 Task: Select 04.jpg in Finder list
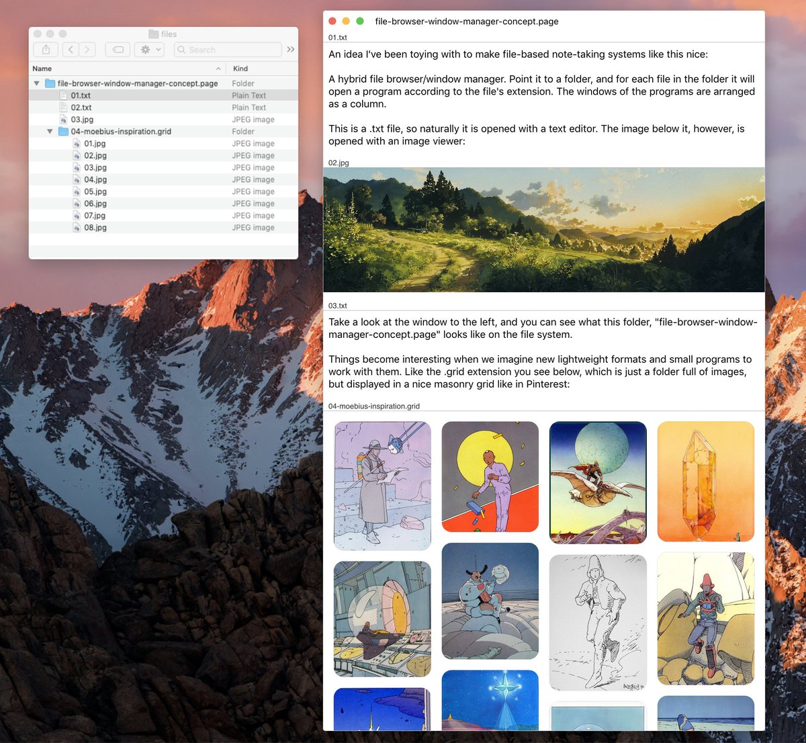pos(163,180)
